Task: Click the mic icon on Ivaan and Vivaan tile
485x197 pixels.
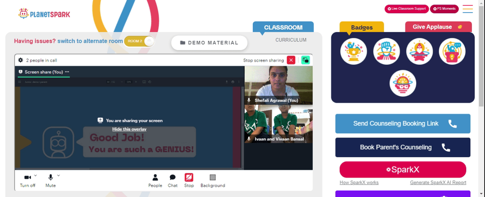Action: pos(249,139)
